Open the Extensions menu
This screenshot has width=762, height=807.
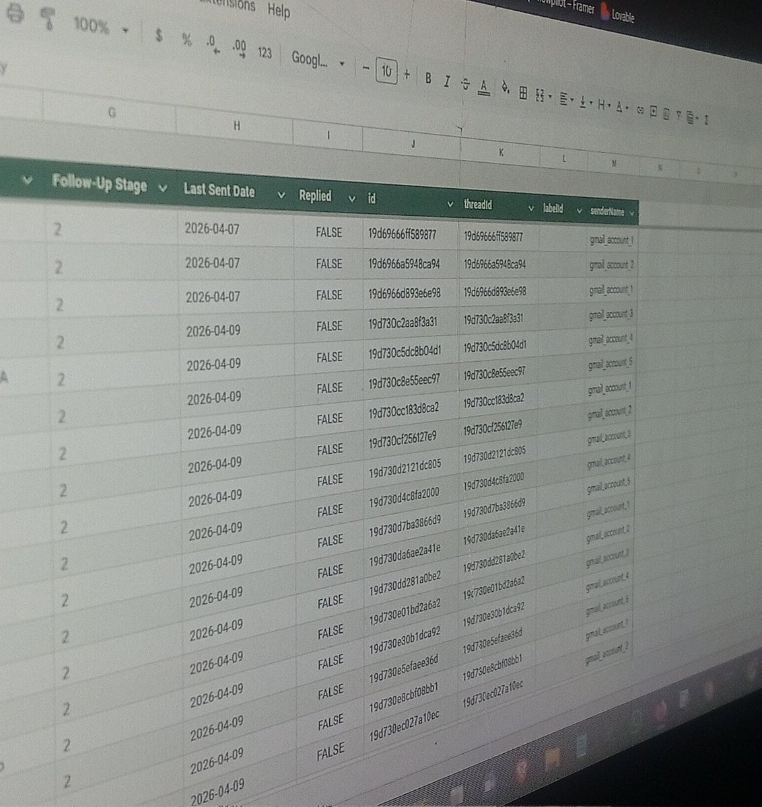pyautogui.click(x=230, y=4)
